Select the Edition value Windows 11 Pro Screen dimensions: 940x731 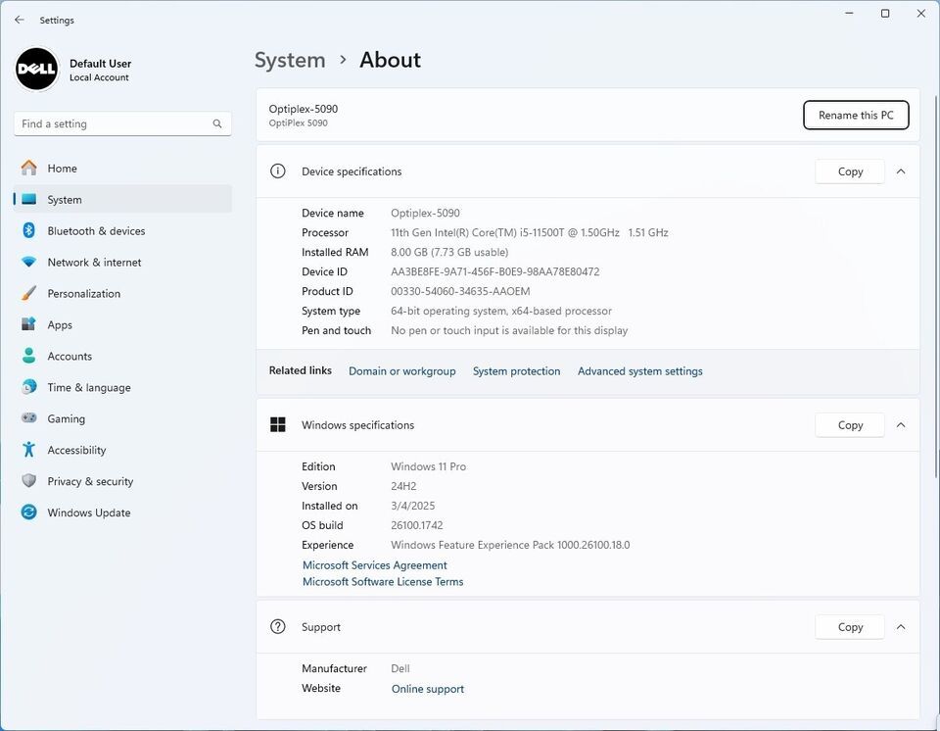tap(428, 466)
